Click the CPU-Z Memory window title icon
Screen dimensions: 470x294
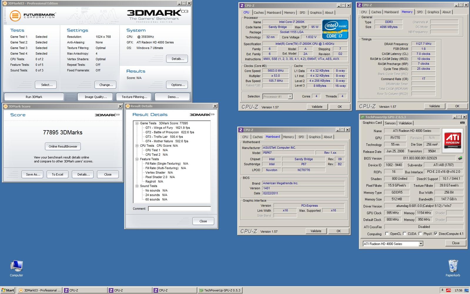(359, 5)
